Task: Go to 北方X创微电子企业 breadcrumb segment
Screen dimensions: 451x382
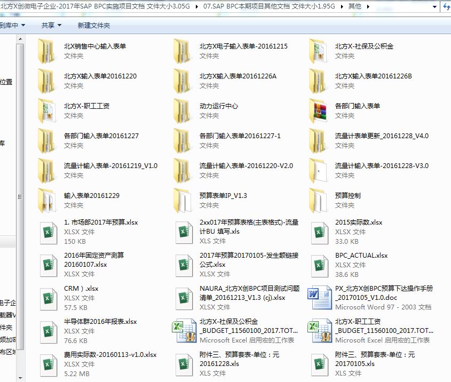Action: click(95, 6)
